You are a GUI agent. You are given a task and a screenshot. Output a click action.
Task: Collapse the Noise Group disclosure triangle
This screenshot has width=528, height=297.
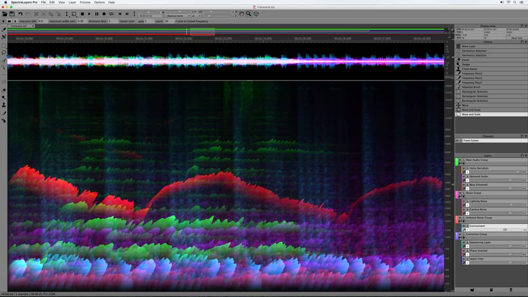[464, 196]
